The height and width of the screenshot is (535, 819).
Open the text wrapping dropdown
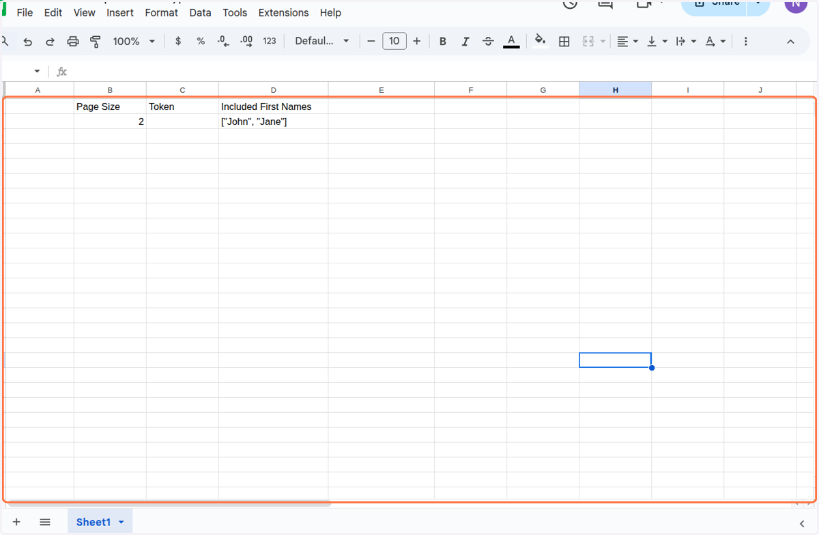pos(685,42)
